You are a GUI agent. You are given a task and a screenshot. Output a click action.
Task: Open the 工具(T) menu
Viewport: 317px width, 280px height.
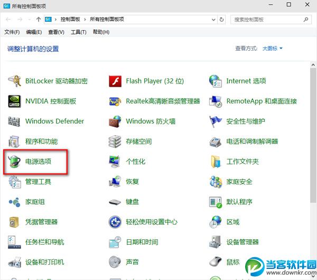tap(79, 32)
